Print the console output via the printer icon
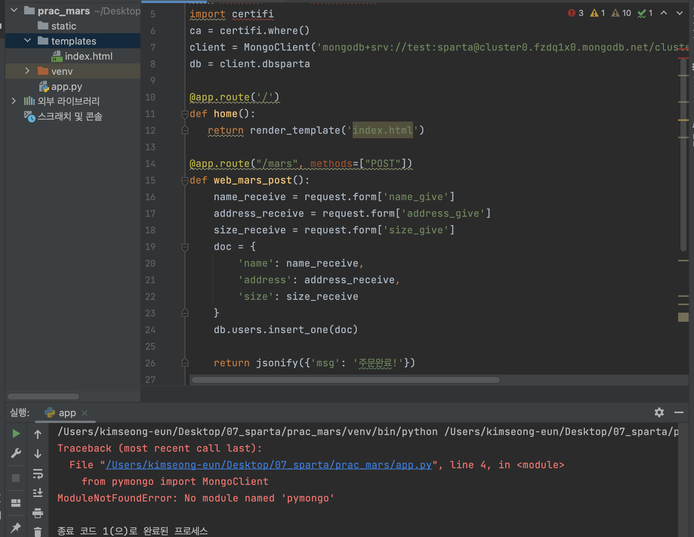 tap(38, 513)
